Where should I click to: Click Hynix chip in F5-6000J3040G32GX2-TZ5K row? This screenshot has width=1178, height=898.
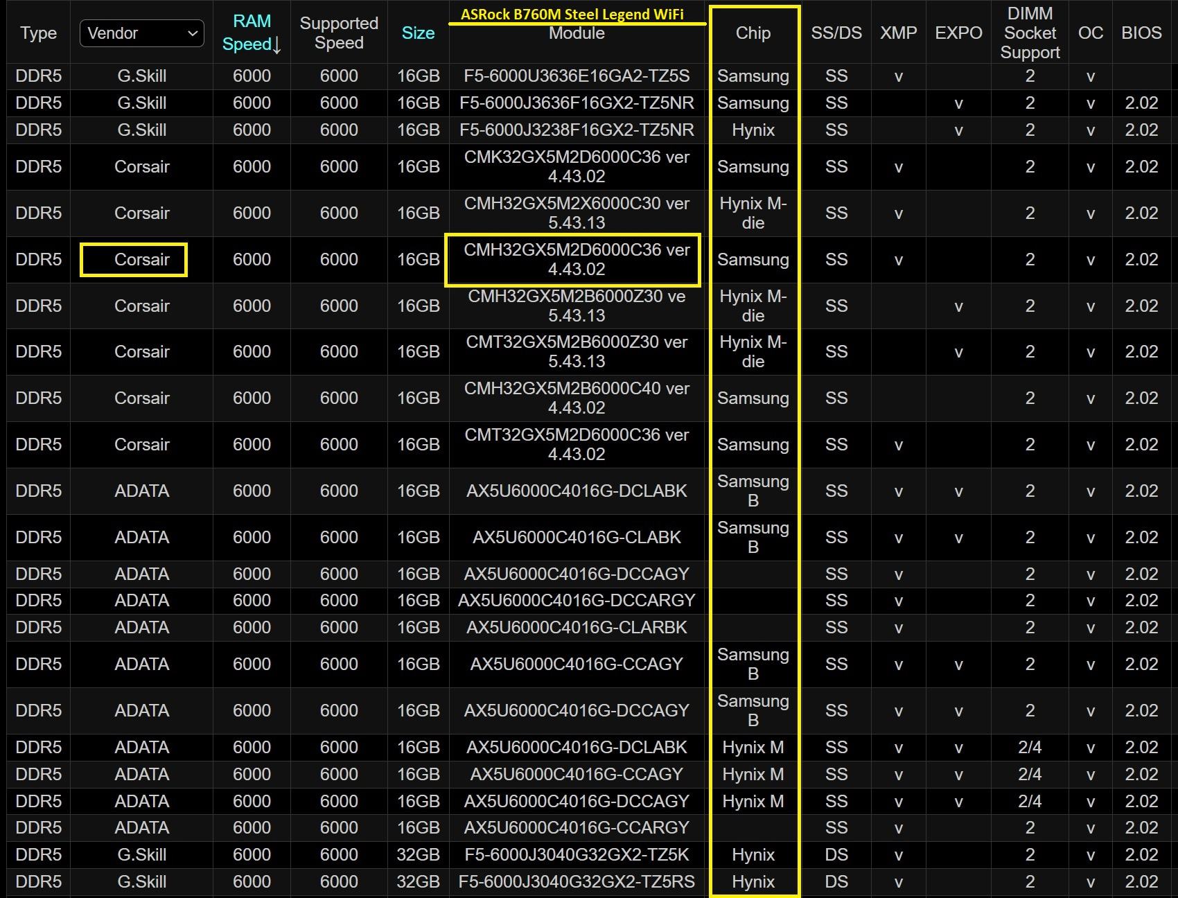point(753,854)
